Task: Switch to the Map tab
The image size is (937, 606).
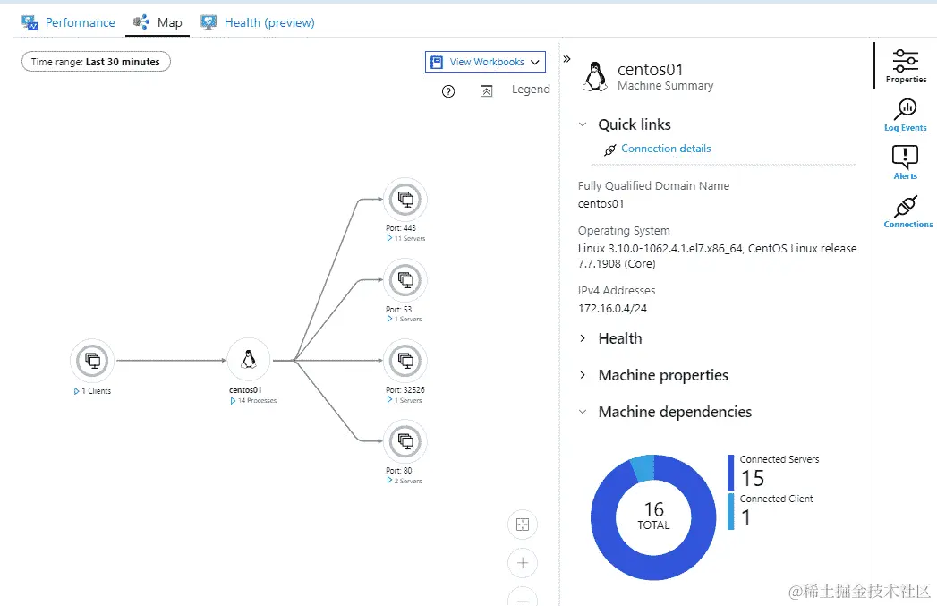Action: coord(158,22)
